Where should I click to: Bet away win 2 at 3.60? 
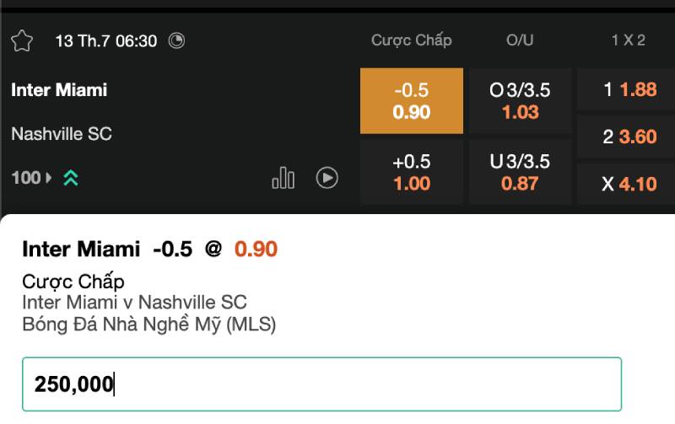(x=629, y=137)
